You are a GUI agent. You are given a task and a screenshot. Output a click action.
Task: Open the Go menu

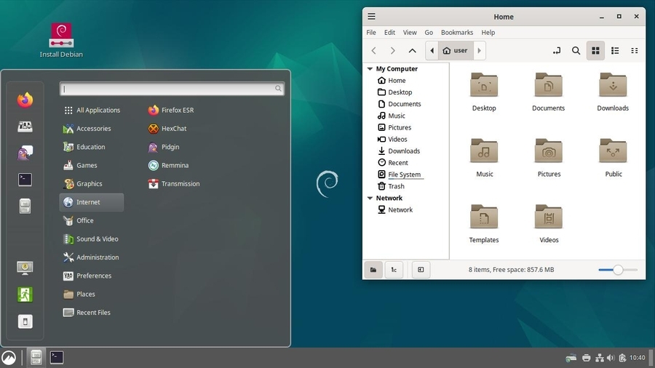429,33
